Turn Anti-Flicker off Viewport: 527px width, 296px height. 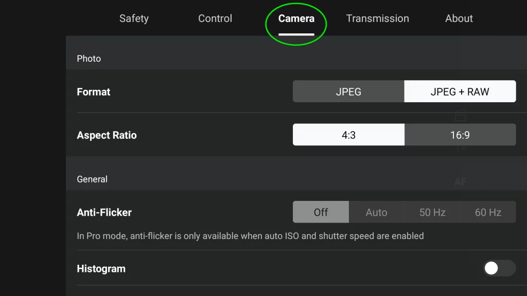(320, 212)
